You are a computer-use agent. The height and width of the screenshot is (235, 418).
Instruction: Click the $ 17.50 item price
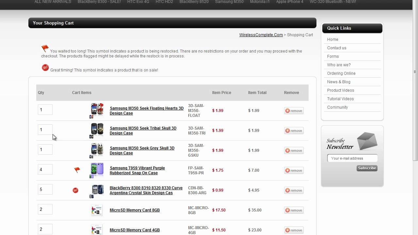tap(219, 210)
